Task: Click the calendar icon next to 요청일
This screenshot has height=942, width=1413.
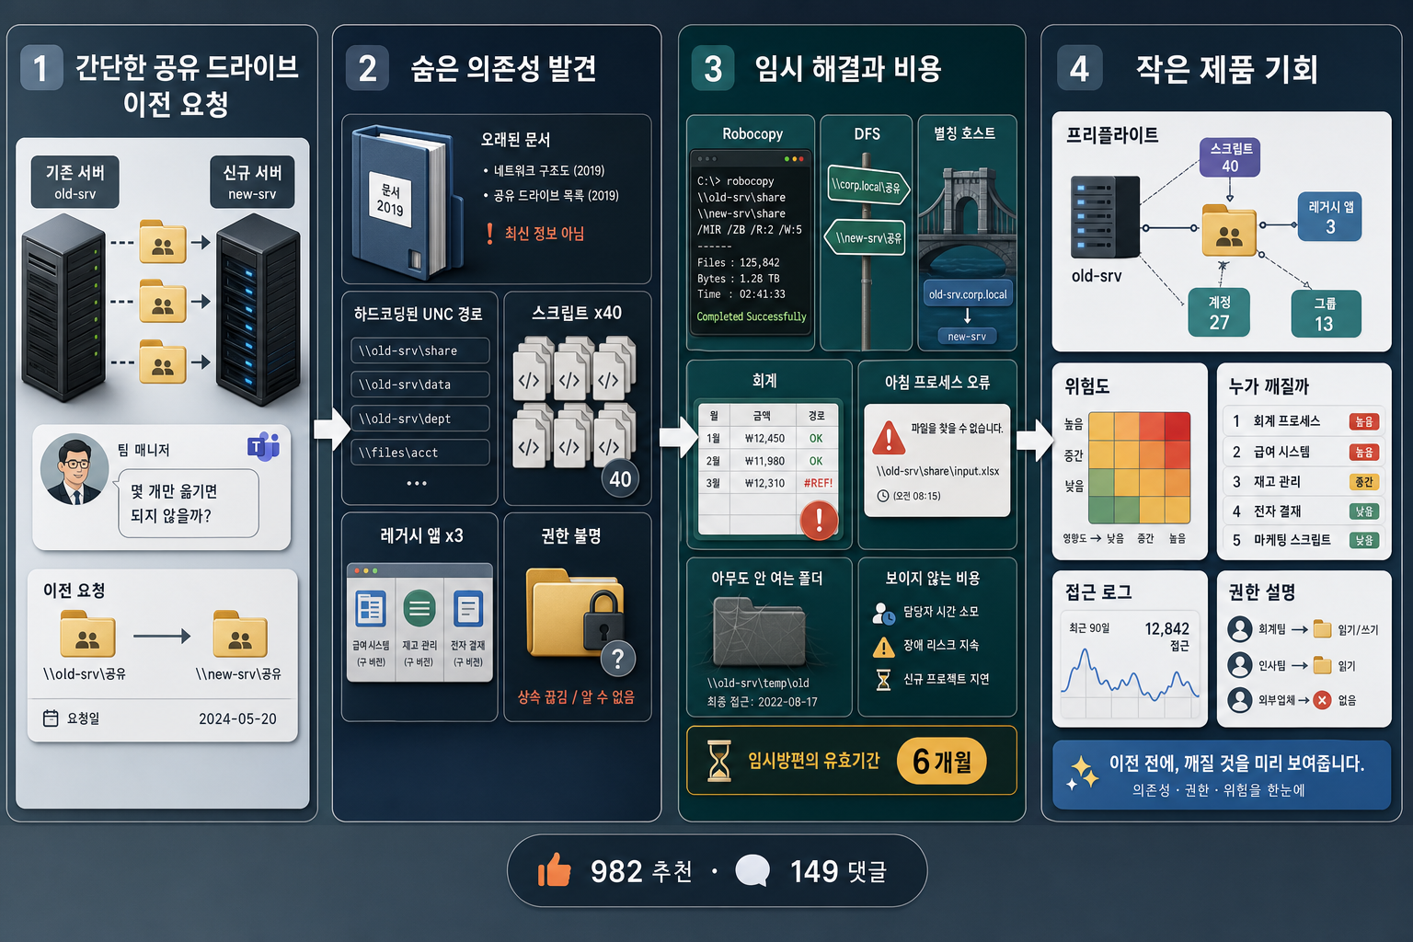Action: click(x=51, y=718)
